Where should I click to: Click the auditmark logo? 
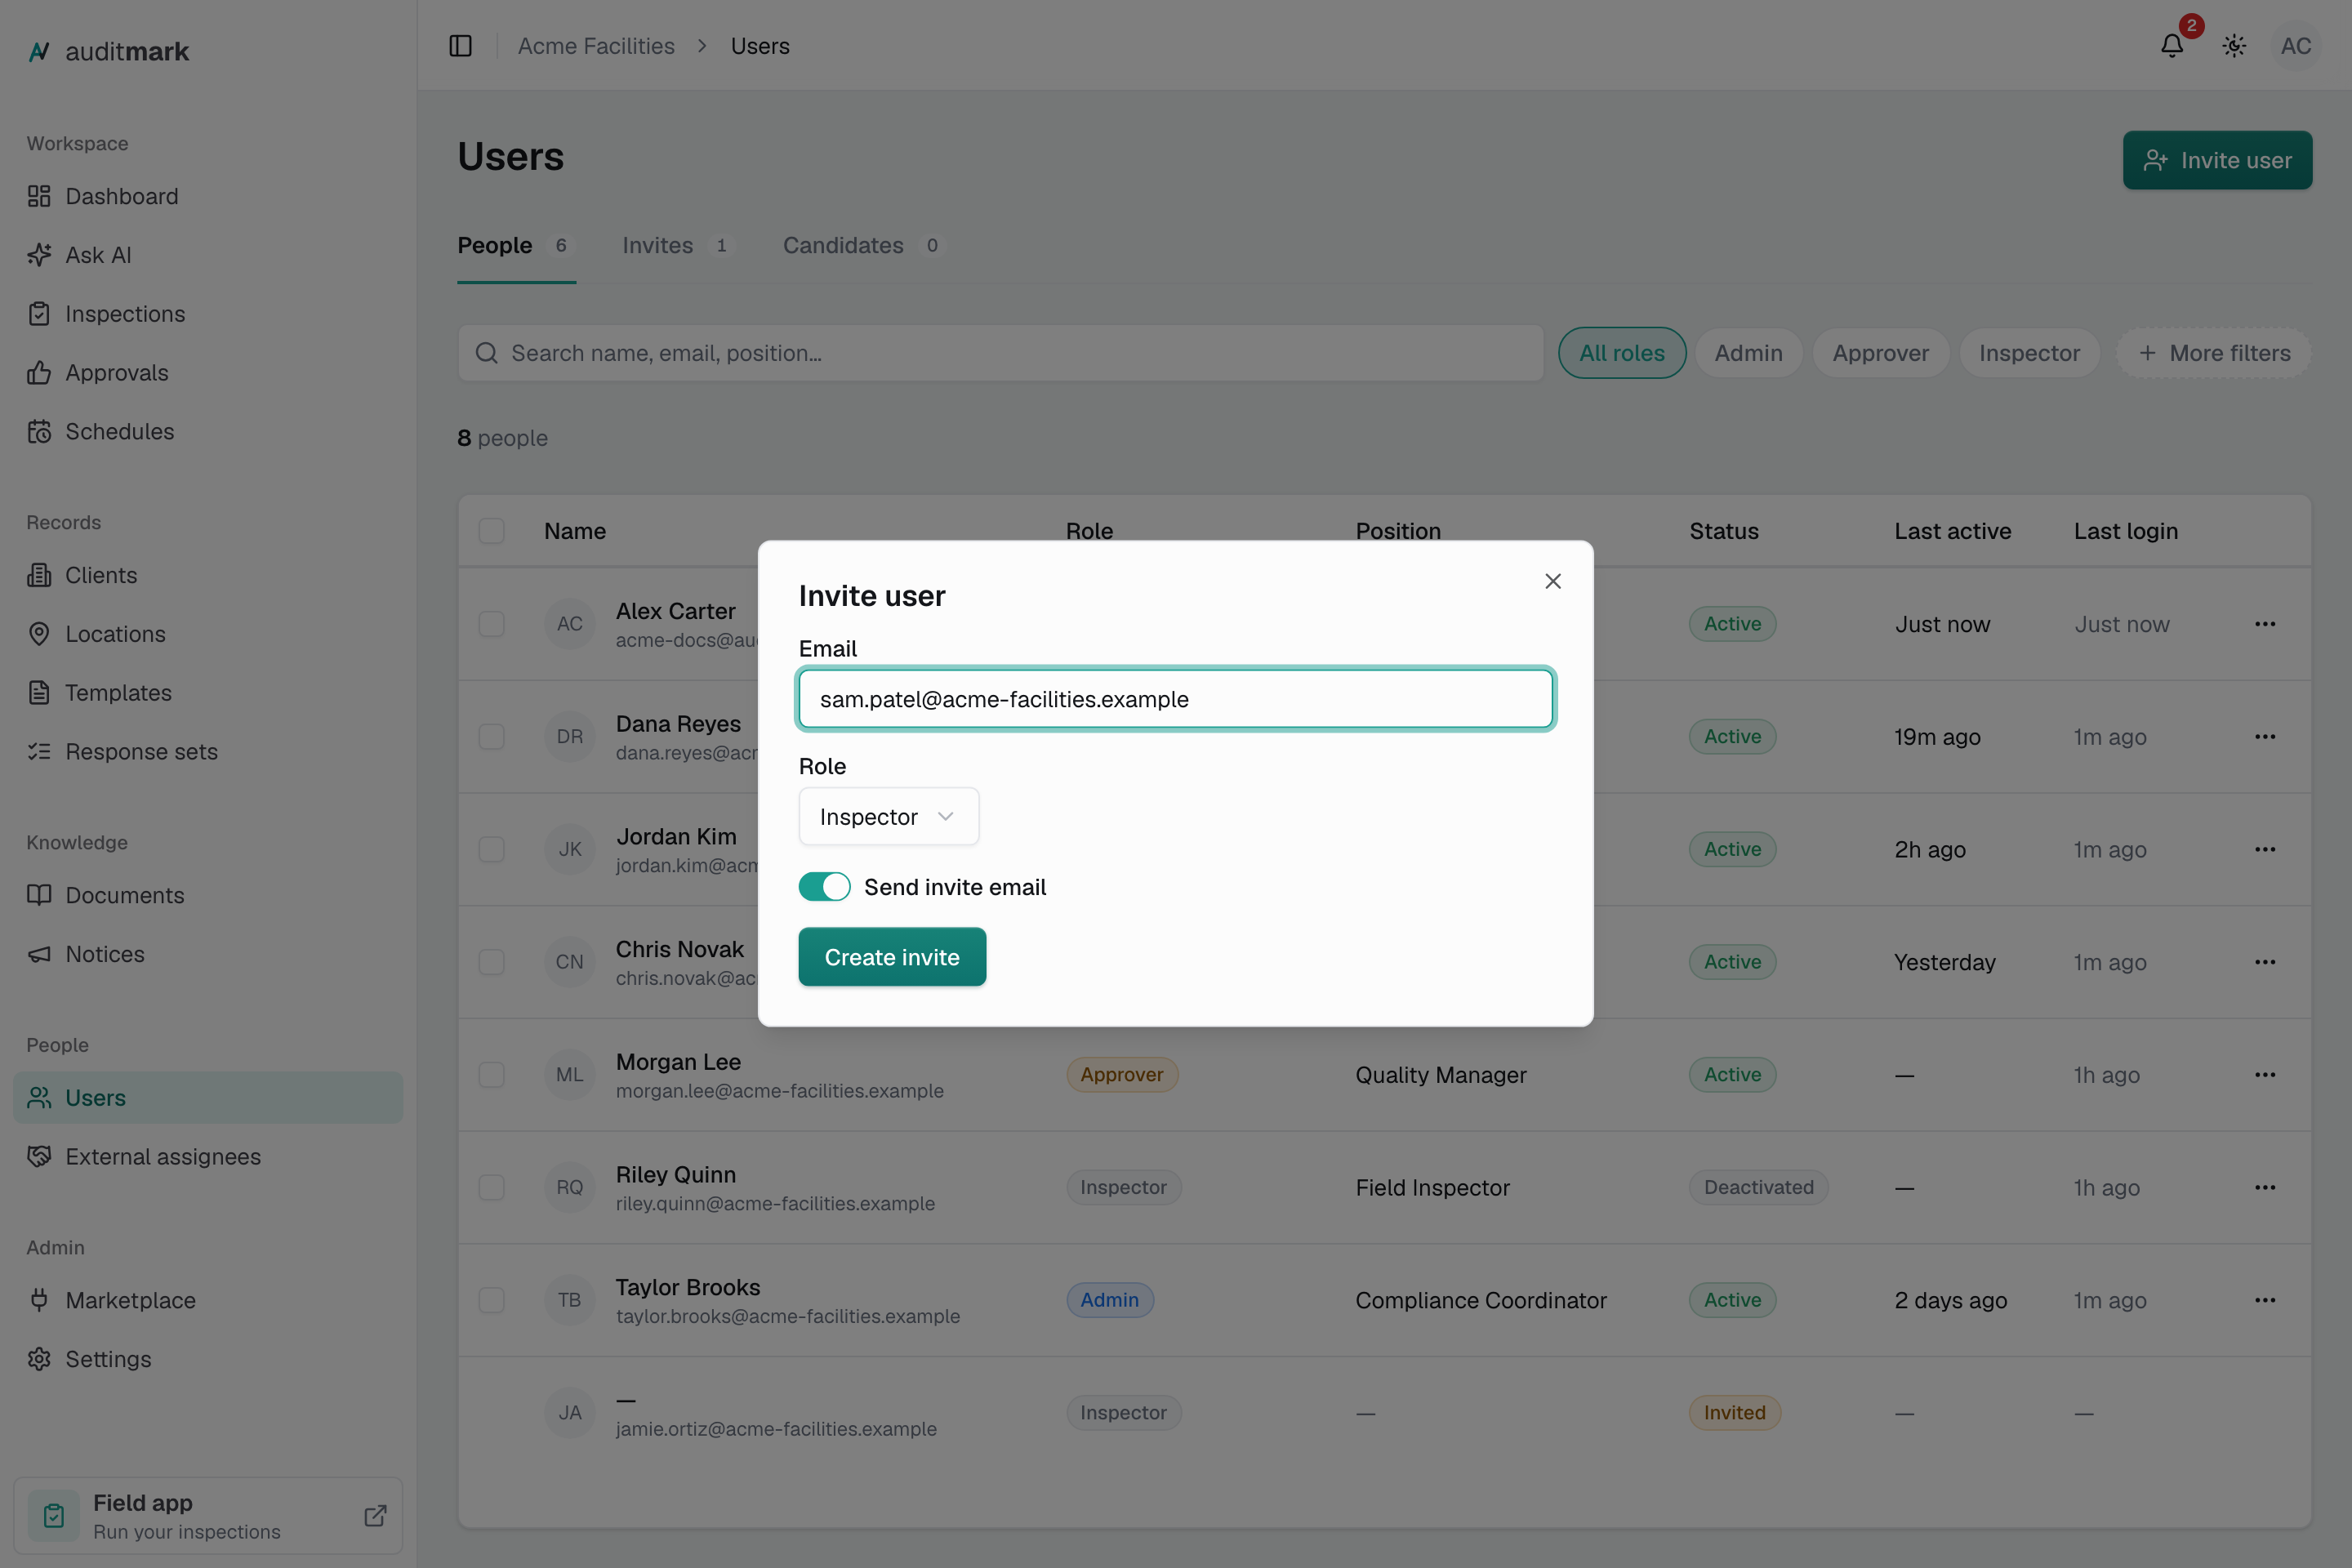(108, 52)
